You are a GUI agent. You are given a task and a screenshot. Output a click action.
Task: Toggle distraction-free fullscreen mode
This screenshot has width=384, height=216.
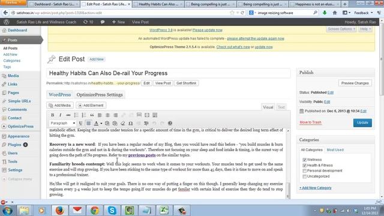pyautogui.click(x=147, y=115)
